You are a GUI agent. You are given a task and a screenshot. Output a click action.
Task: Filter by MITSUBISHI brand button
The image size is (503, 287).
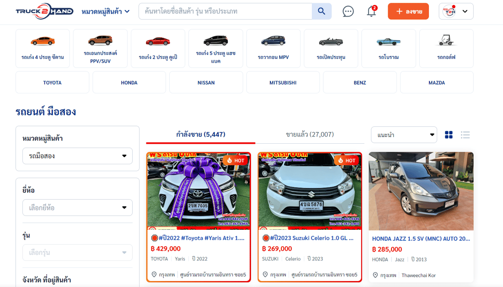(x=283, y=82)
